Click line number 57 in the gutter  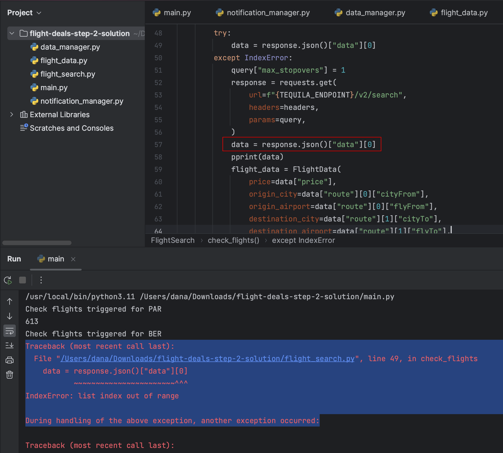coord(158,145)
